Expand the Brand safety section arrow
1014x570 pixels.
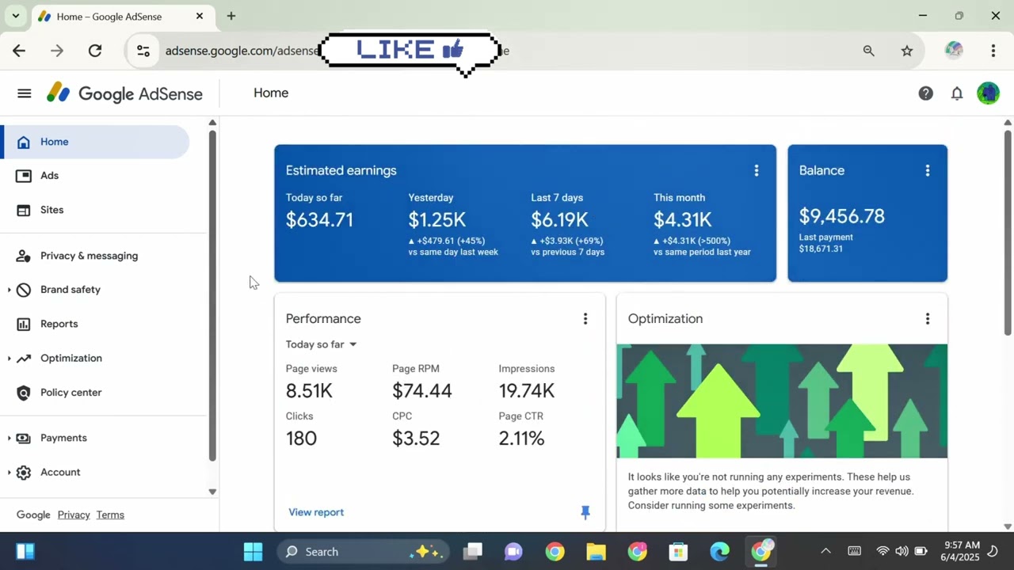point(9,290)
